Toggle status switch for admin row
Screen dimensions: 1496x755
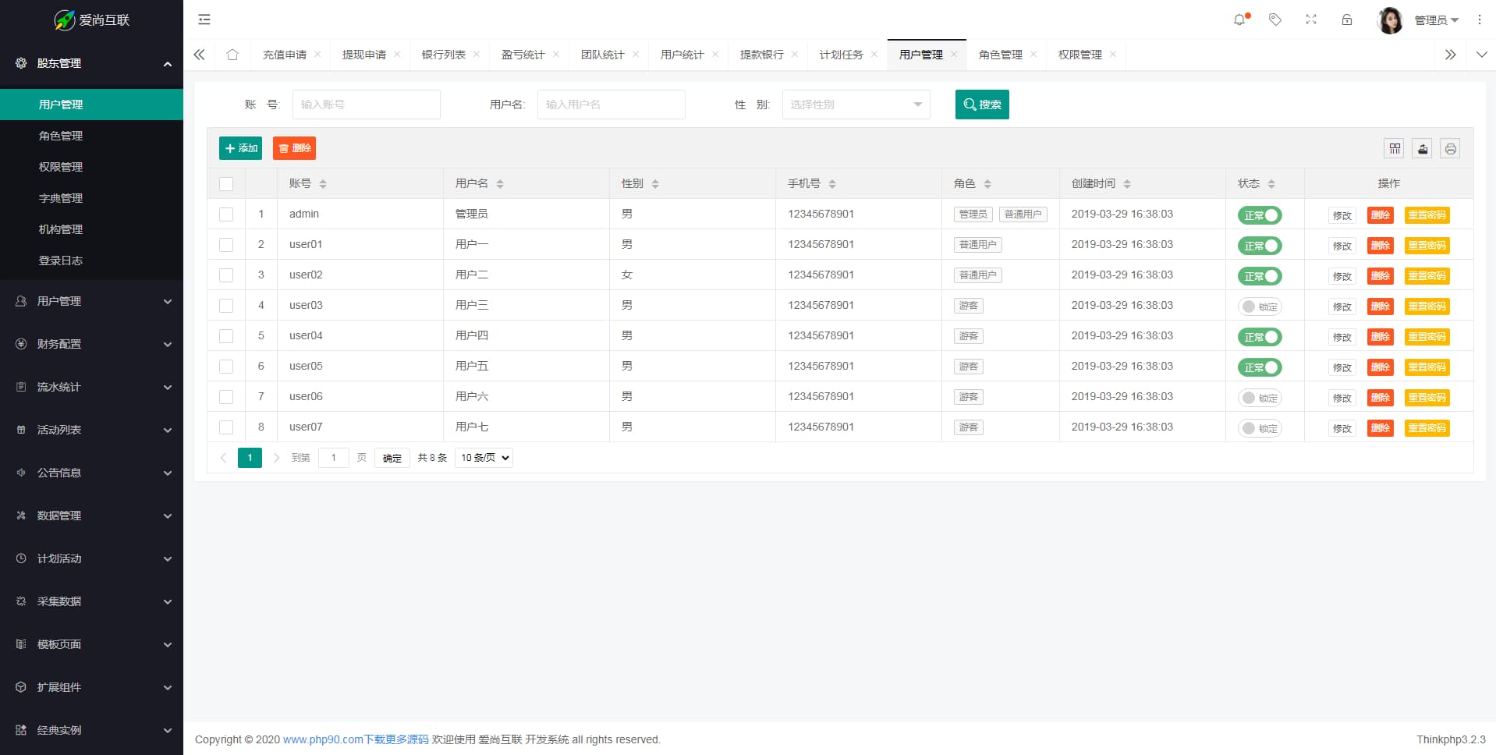(1259, 215)
